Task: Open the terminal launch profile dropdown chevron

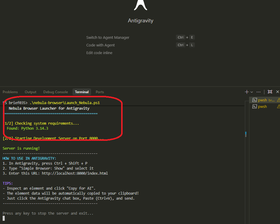Action: click(252, 92)
